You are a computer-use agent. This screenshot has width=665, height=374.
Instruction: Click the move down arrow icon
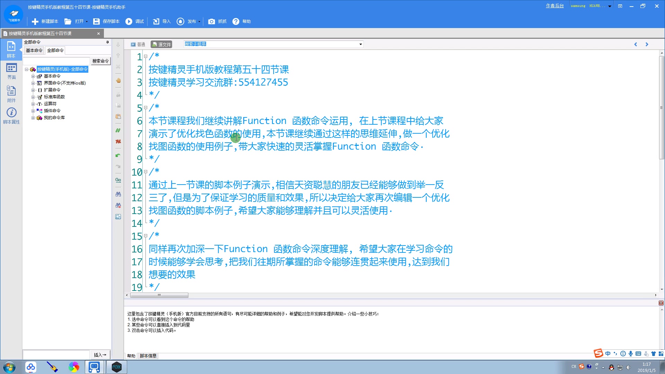118,45
